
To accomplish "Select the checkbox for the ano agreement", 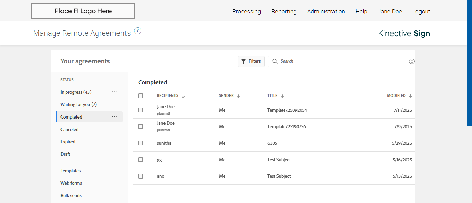I will click(141, 176).
